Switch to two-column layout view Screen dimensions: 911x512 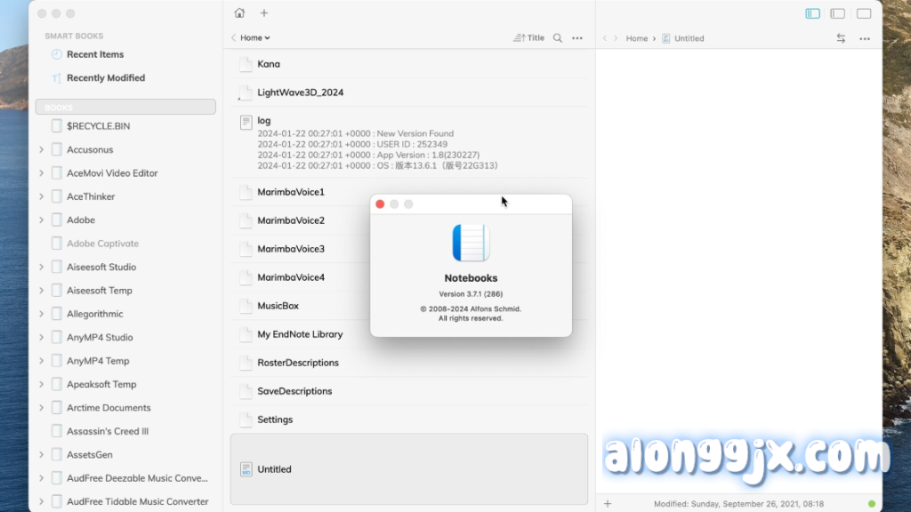tap(838, 13)
